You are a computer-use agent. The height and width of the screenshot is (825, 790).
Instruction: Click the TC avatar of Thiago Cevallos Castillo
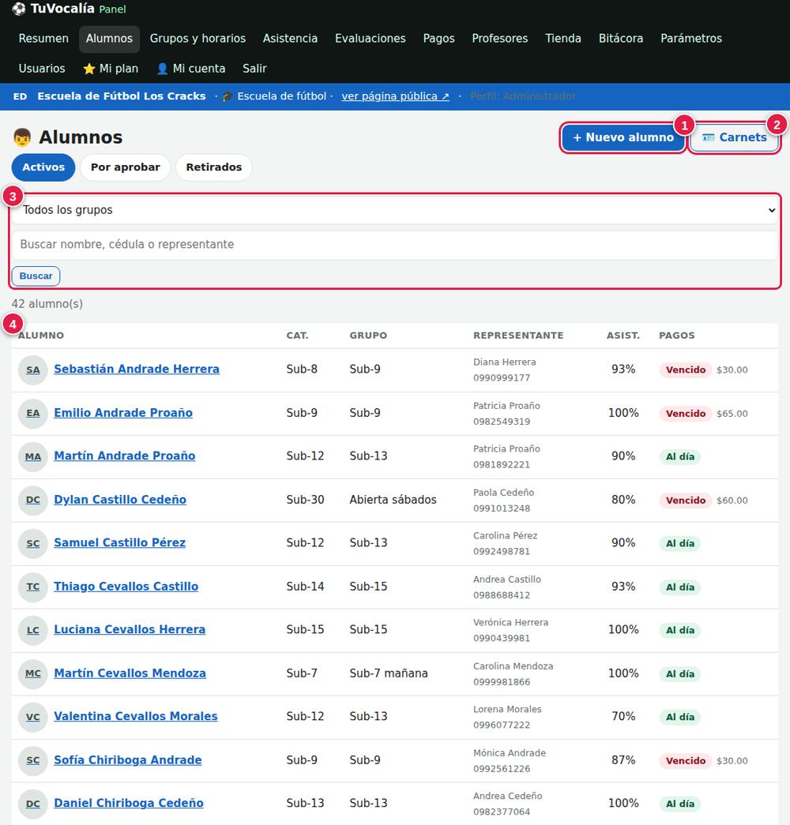pyautogui.click(x=32, y=587)
